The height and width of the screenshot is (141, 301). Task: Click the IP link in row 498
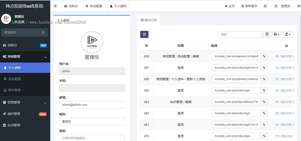(284, 56)
